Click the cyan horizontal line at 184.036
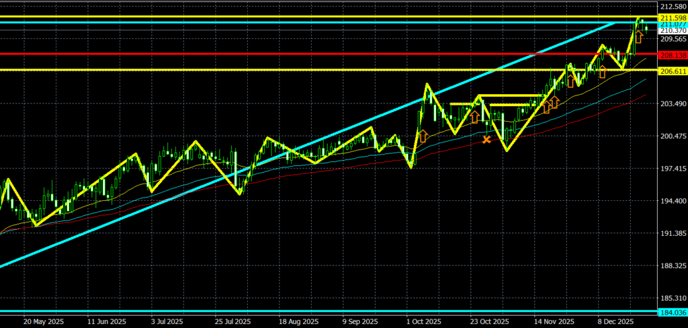 click(x=269, y=312)
